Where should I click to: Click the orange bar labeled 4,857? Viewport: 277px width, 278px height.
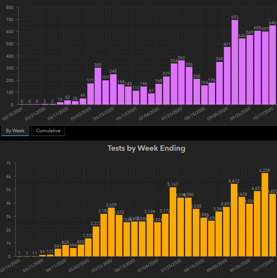257,224
